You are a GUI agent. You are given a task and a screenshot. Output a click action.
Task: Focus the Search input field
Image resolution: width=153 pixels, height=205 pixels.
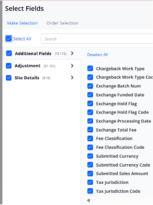point(97,39)
